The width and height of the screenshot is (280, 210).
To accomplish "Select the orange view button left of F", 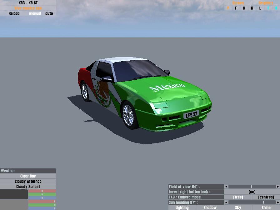I will 228,8.
